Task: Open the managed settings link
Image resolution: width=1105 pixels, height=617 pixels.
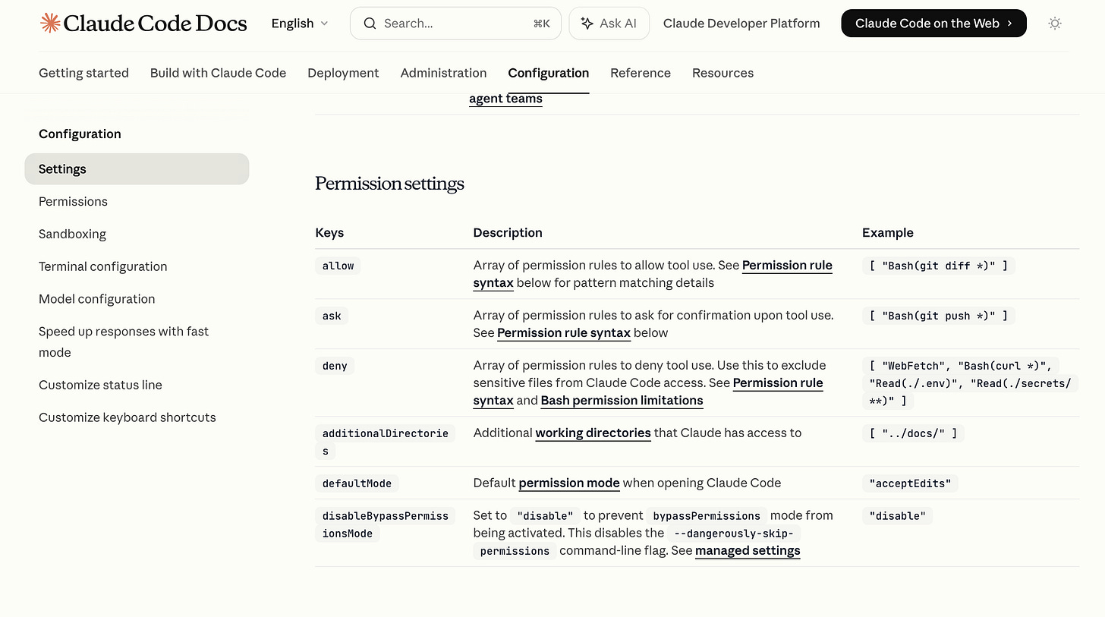Action: 748,550
